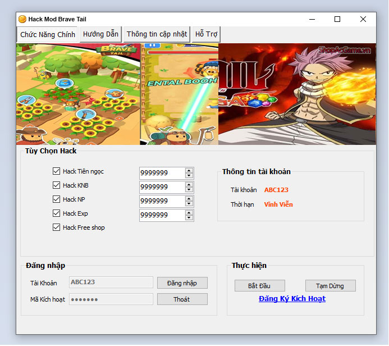
Task: Maximize the Hack Mod Brave Tail window
Action: coord(337,19)
